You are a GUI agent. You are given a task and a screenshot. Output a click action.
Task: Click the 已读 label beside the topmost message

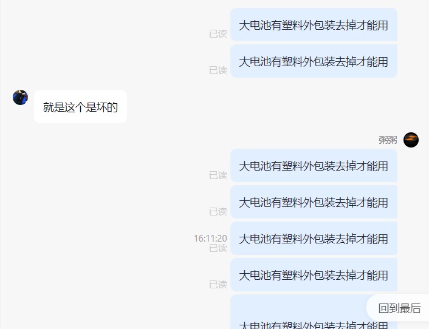click(x=218, y=34)
